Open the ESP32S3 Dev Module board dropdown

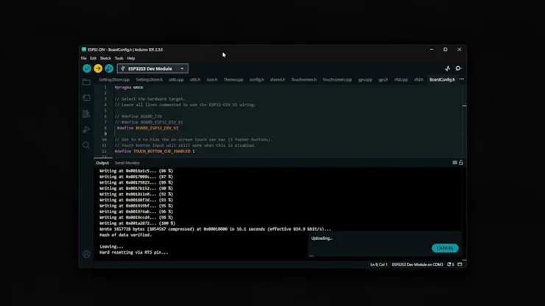pyautogui.click(x=152, y=68)
